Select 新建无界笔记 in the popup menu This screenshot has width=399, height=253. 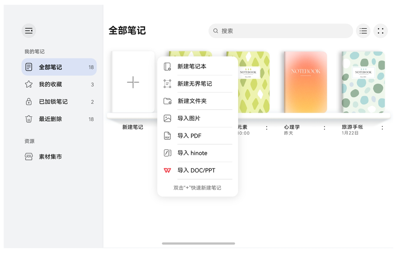193,84
